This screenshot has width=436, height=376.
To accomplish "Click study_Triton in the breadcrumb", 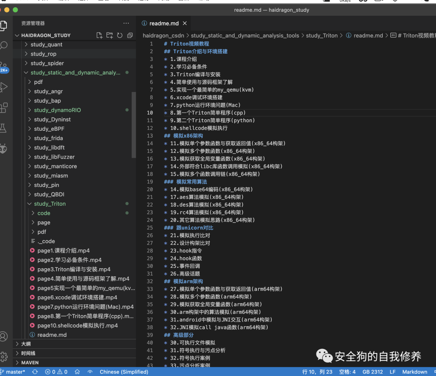I will pos(322,36).
